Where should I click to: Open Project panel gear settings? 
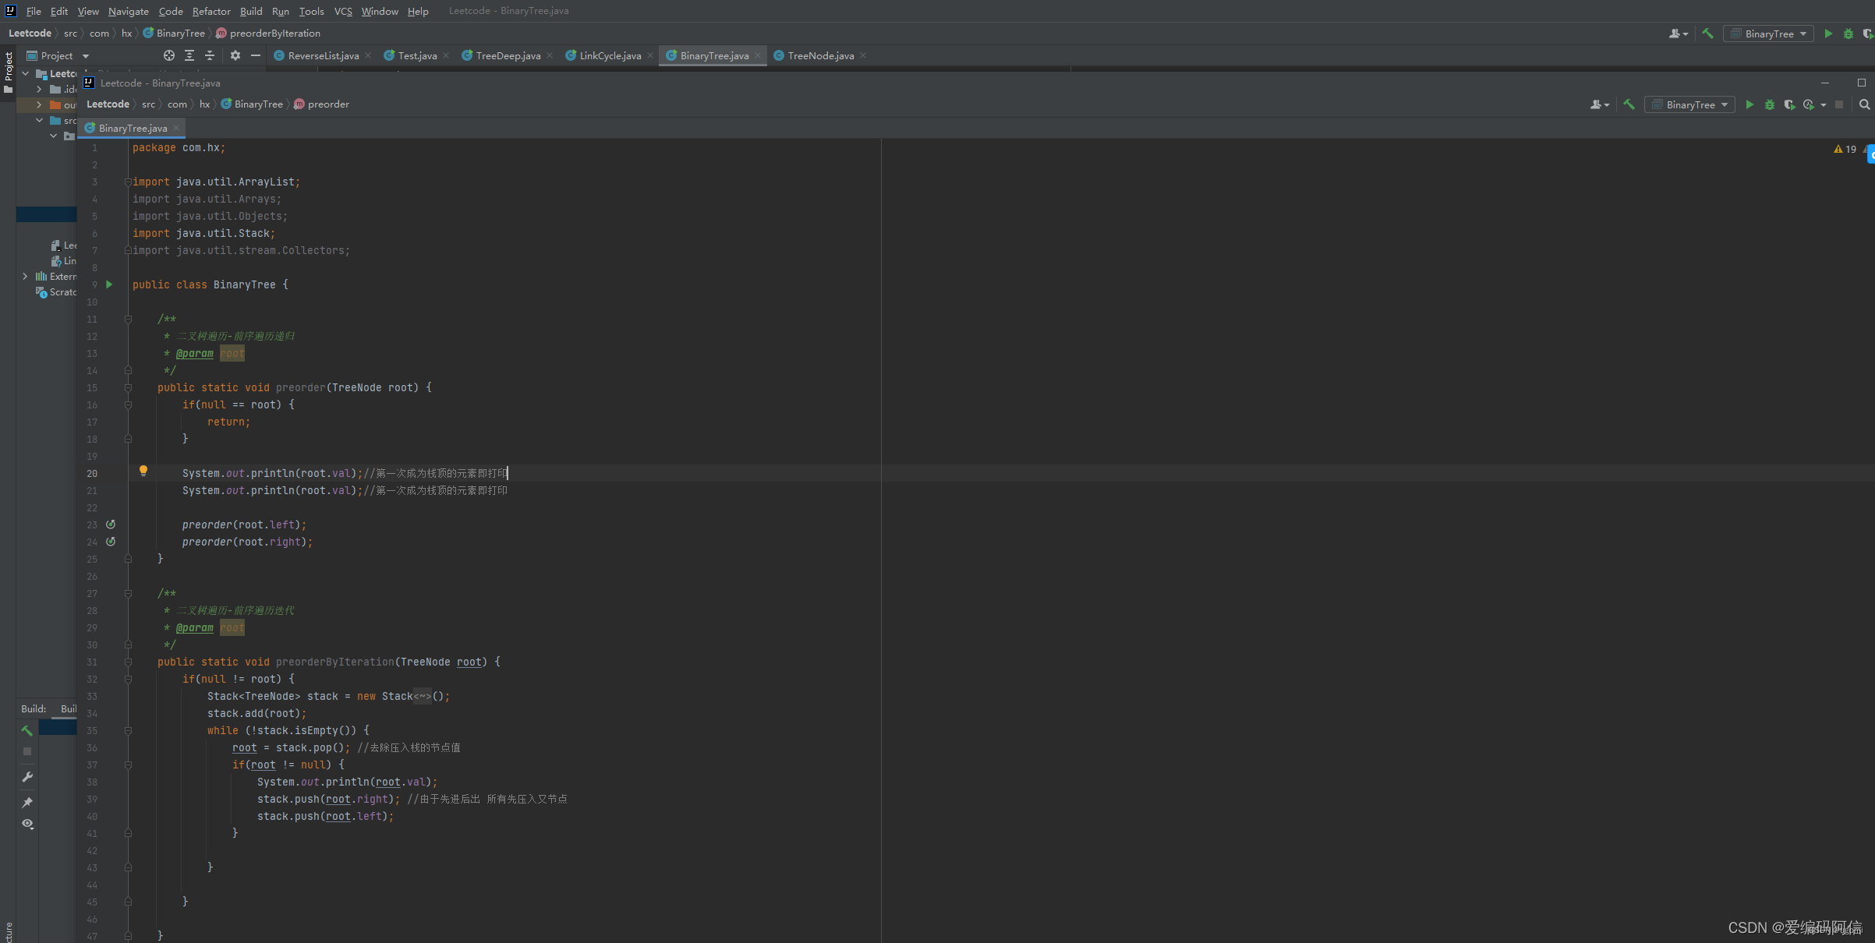pyautogui.click(x=235, y=55)
